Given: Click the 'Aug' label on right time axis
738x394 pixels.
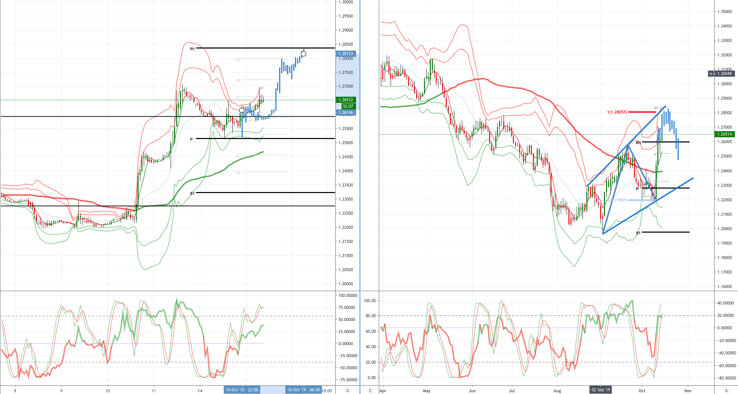Looking at the screenshot, I should click(x=557, y=391).
